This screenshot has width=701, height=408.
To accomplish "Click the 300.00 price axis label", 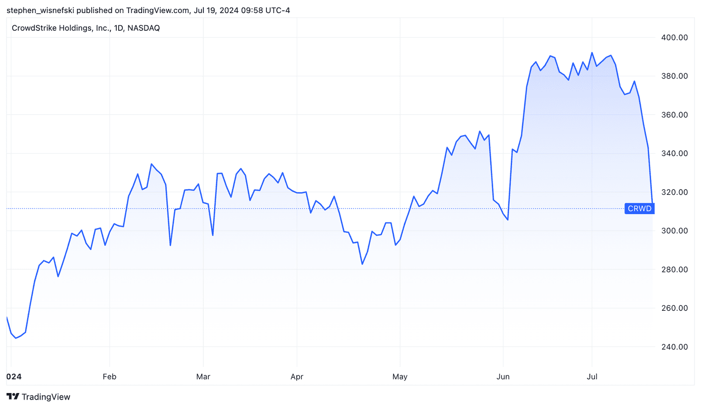I will [674, 231].
